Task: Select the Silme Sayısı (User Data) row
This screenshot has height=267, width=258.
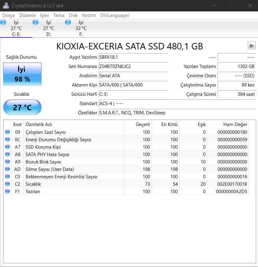Action: (x=126, y=169)
